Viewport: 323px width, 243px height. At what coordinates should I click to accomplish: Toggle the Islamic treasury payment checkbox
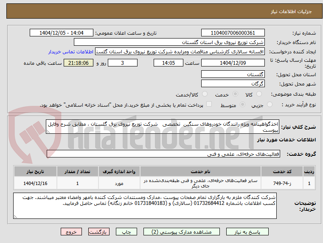[209, 104]
